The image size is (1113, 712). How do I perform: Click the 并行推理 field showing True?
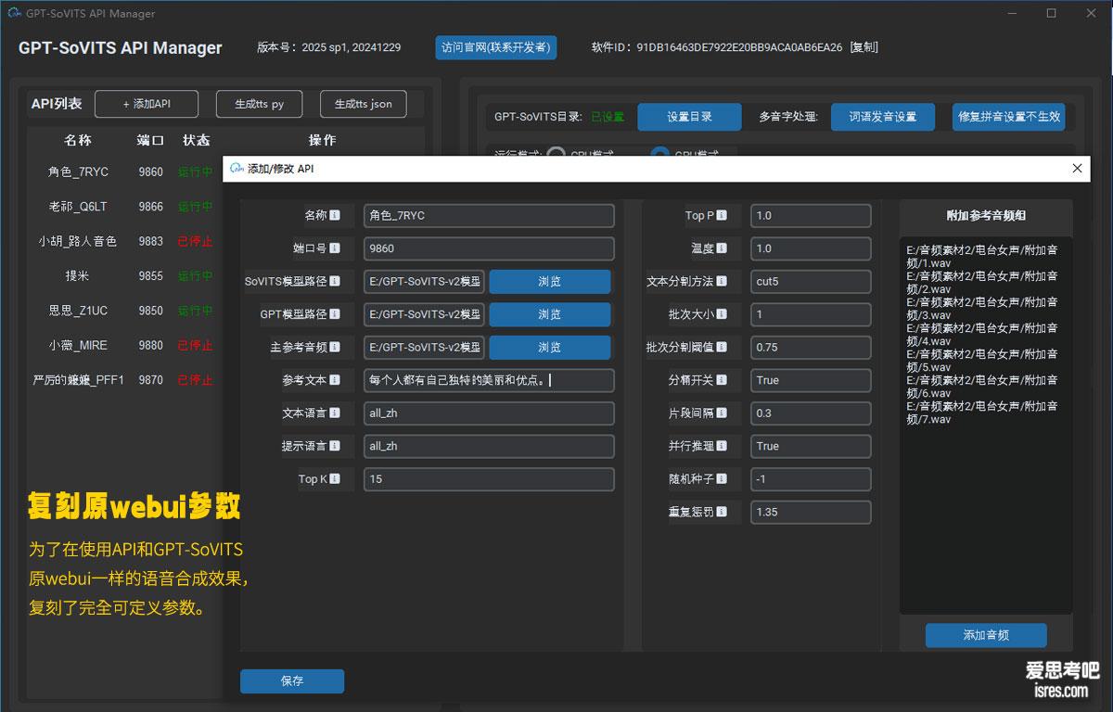[x=812, y=446]
